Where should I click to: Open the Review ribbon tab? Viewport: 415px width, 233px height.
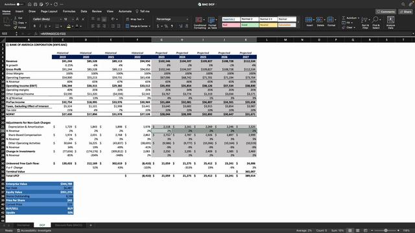click(x=97, y=12)
